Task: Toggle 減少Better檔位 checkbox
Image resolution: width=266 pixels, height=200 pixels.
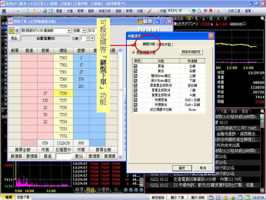Action: click(x=135, y=81)
